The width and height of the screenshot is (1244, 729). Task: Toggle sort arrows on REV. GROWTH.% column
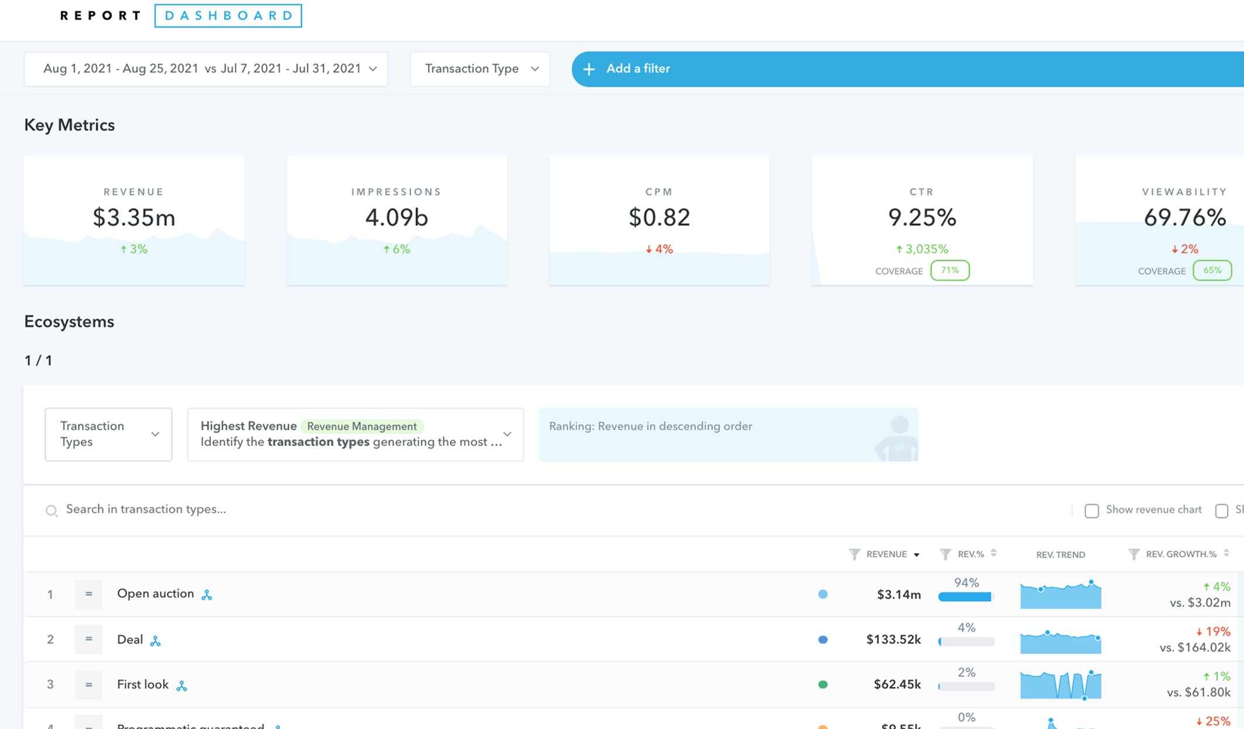click(1226, 554)
